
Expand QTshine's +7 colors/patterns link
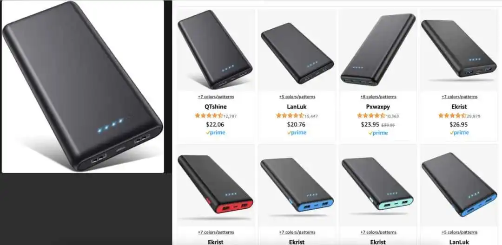[216, 97]
